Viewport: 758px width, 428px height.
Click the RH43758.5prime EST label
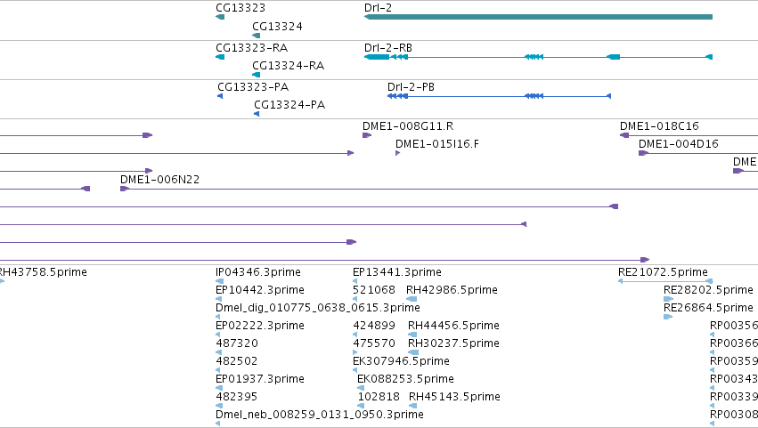click(x=44, y=272)
